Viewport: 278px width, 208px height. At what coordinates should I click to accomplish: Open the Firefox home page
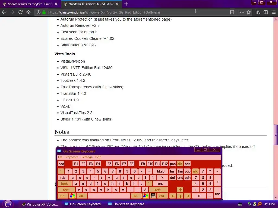[28, 12]
